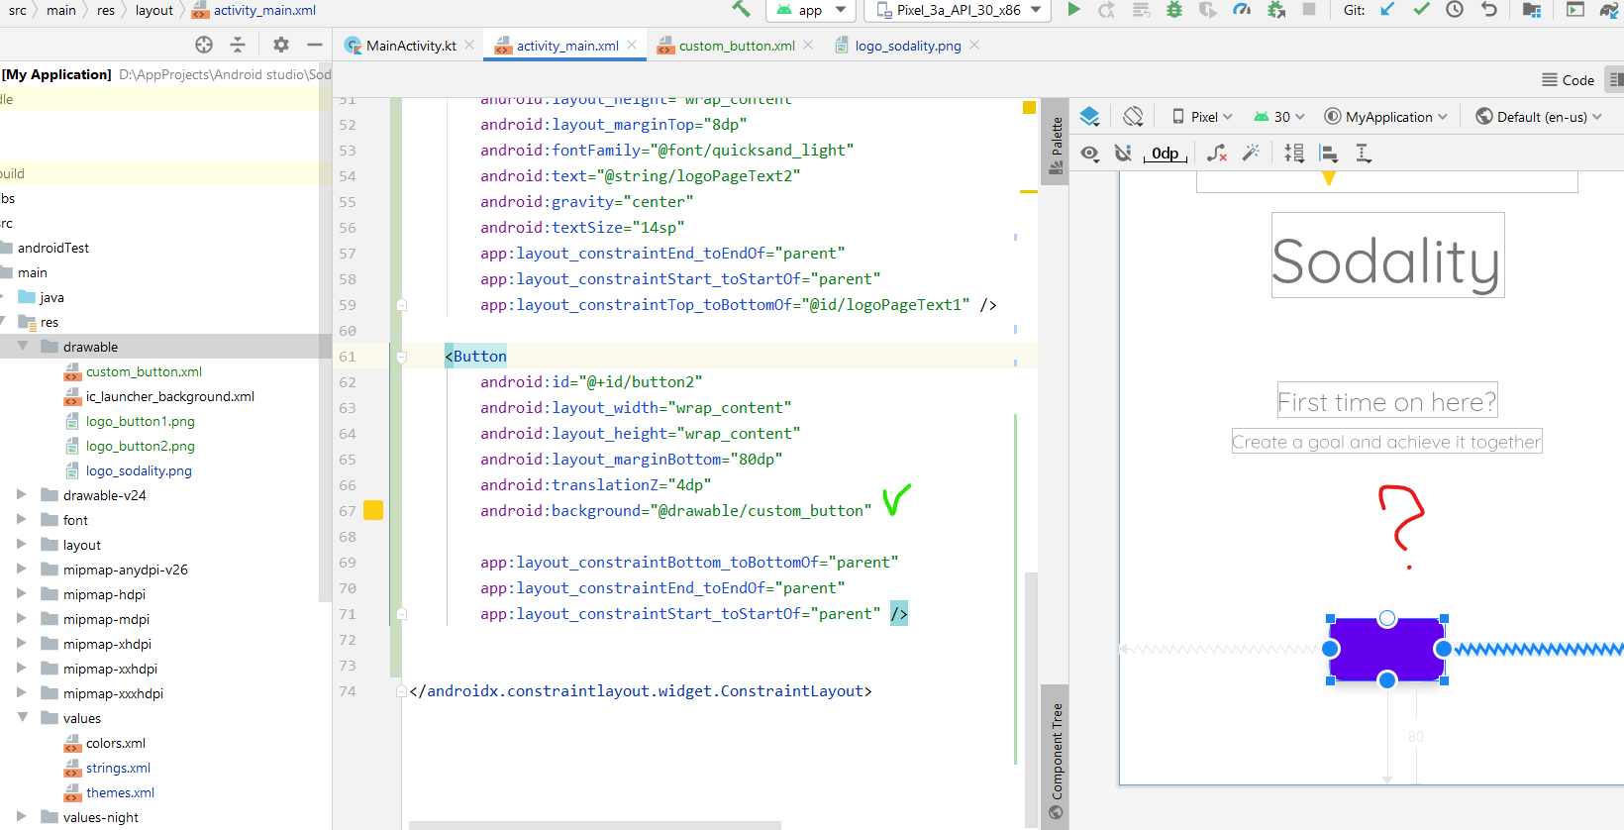The width and height of the screenshot is (1624, 830).
Task: Click the Git update project arrow
Action: pyautogui.click(x=1387, y=10)
